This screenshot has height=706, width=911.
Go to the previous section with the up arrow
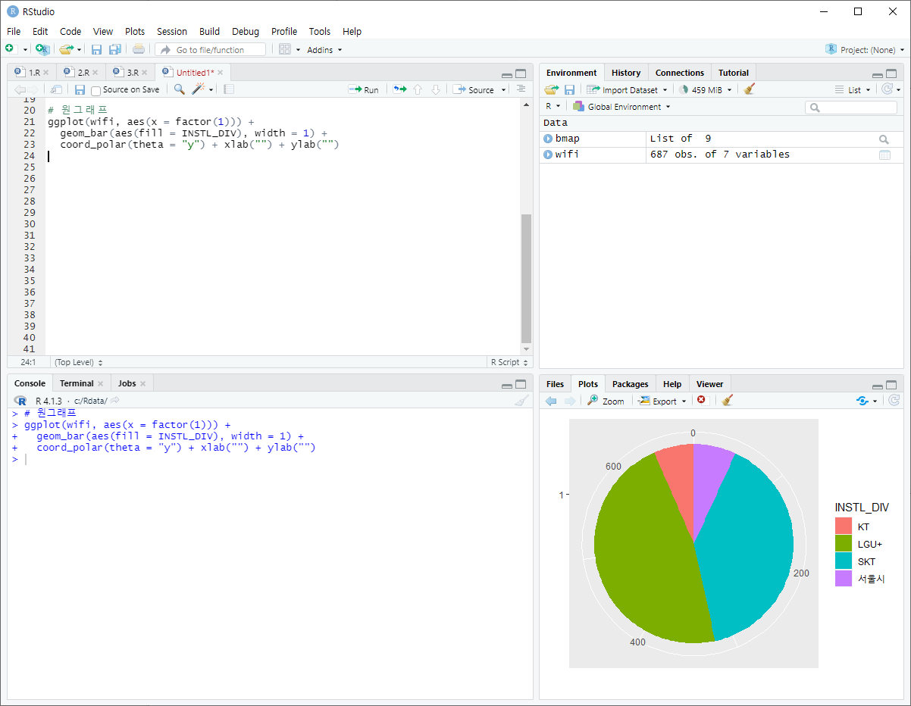[417, 89]
